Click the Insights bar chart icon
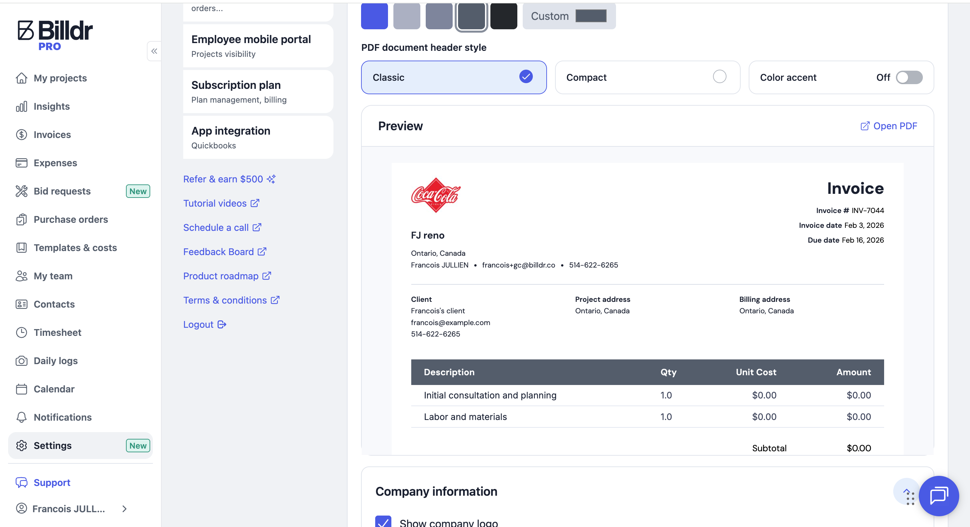Screen dimensions: 970x527 pos(22,106)
